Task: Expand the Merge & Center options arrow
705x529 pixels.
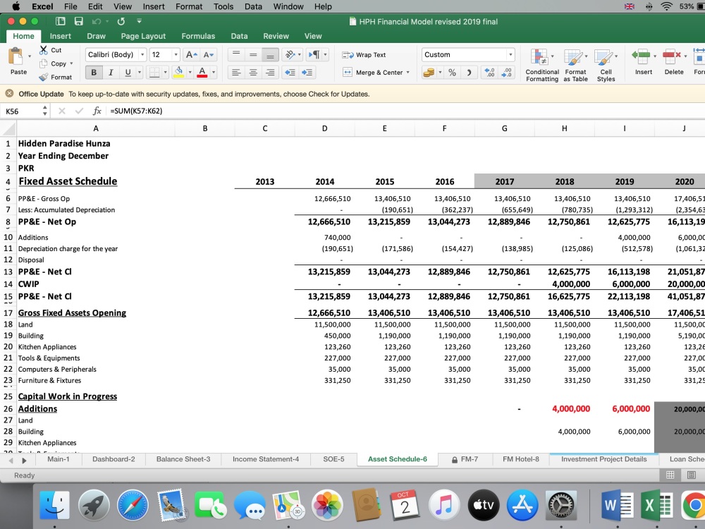Action: [407, 72]
